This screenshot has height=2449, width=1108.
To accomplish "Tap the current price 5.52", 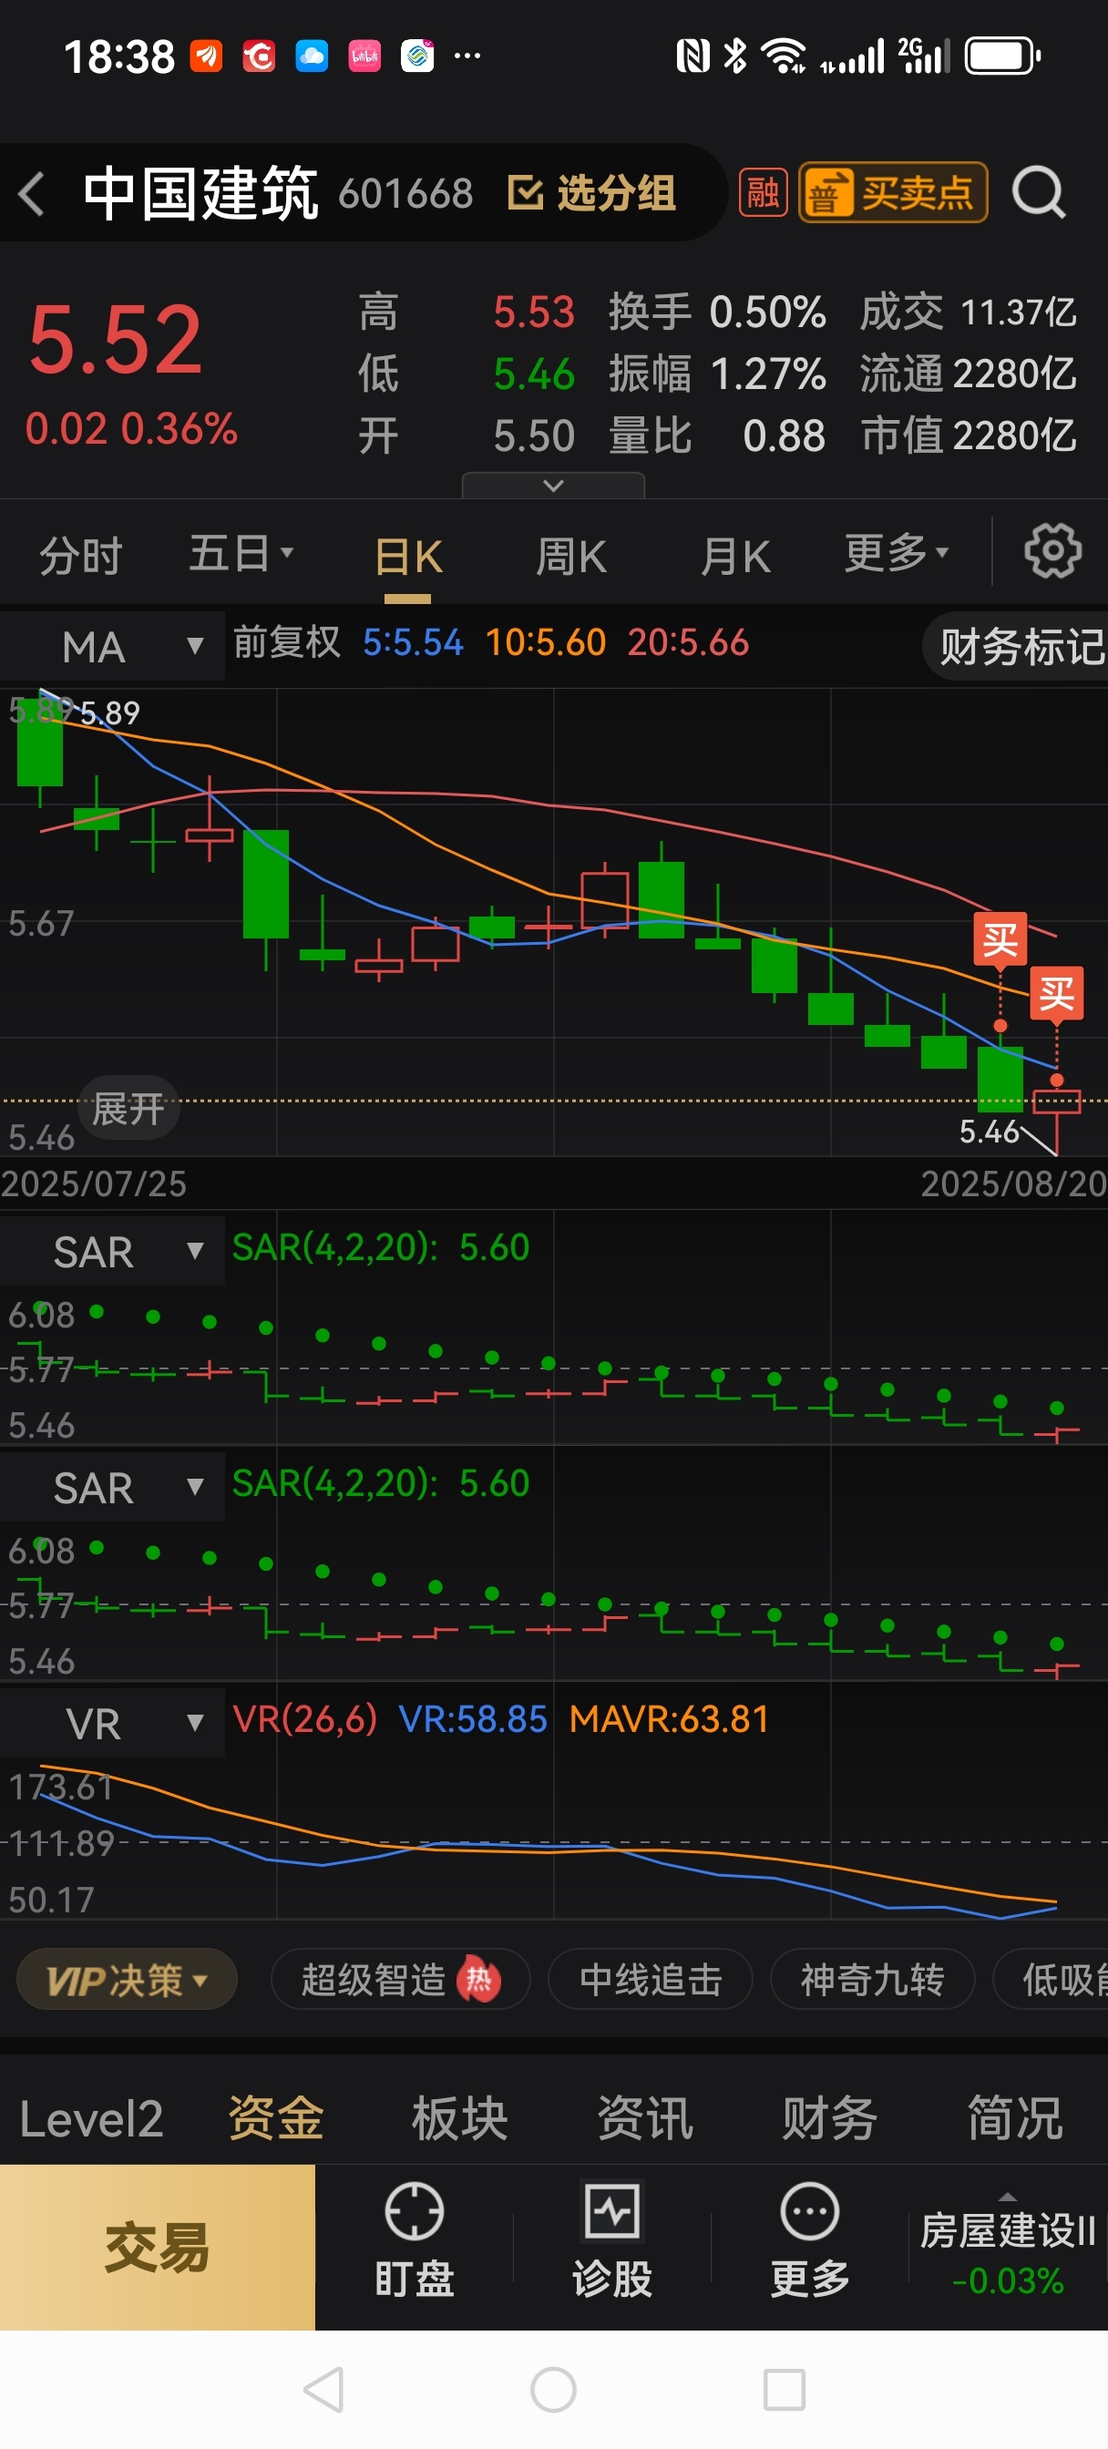I will tap(115, 341).
